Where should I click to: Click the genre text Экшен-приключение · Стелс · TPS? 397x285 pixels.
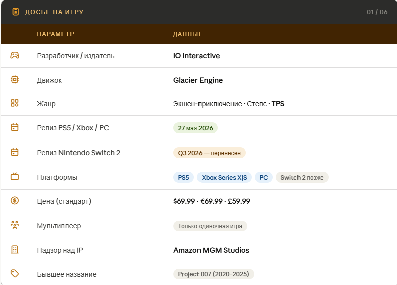point(229,104)
